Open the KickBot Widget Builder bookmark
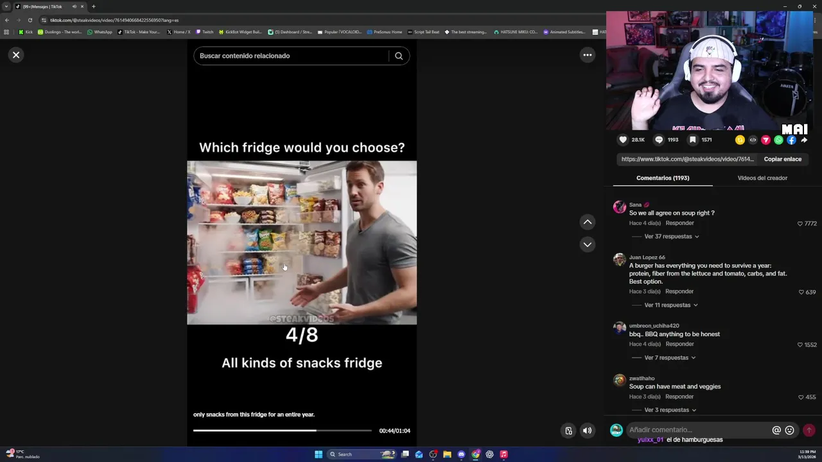Image resolution: width=822 pixels, height=462 pixels. pos(240,31)
